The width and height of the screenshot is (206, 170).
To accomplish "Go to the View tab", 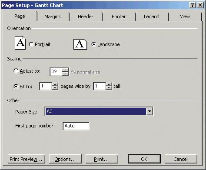I will tap(185, 17).
